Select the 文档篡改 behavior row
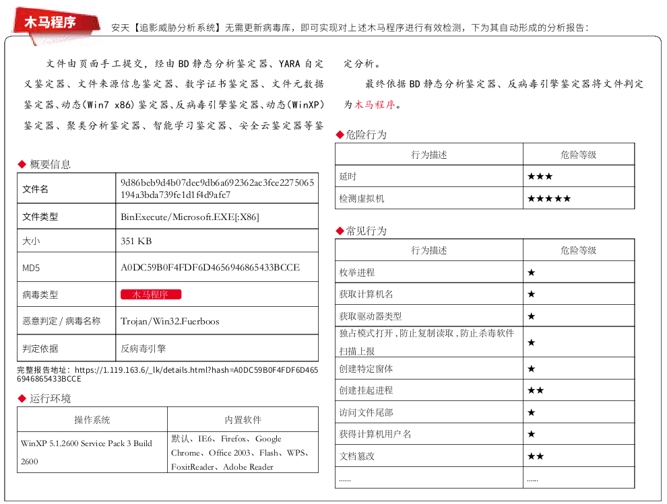667x504 pixels. pos(485,456)
